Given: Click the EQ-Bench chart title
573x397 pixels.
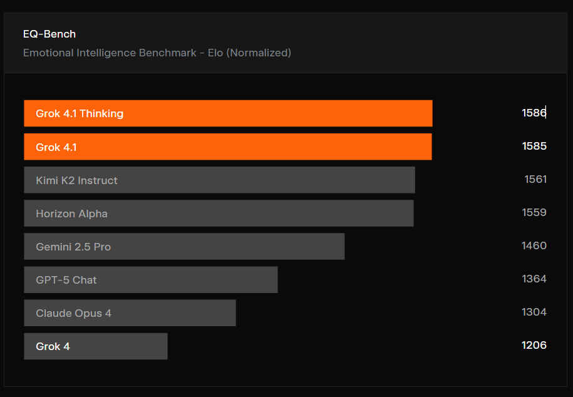Looking at the screenshot, I should coord(49,34).
